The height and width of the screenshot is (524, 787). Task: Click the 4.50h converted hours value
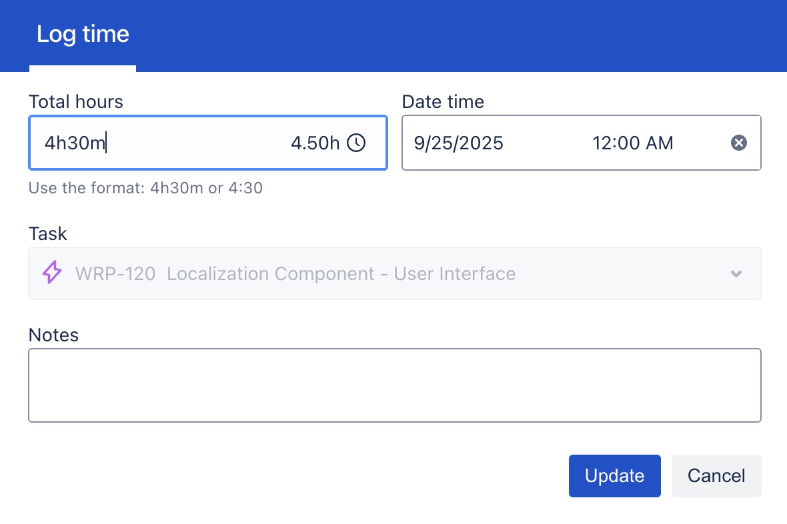click(315, 143)
